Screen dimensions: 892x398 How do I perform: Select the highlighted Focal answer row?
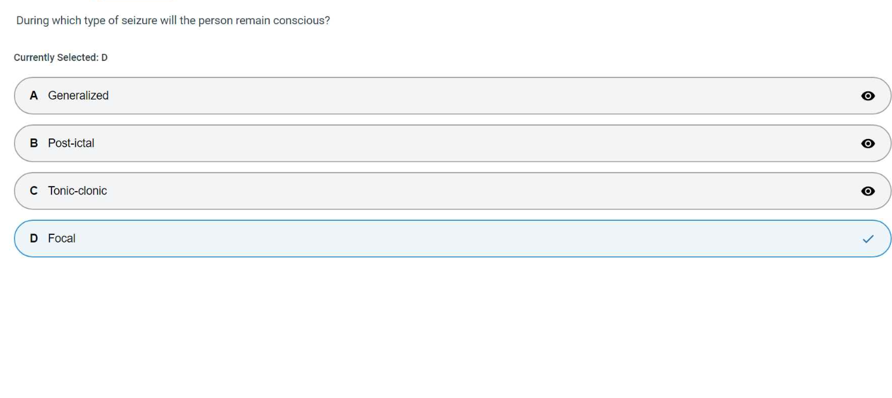pos(444,239)
